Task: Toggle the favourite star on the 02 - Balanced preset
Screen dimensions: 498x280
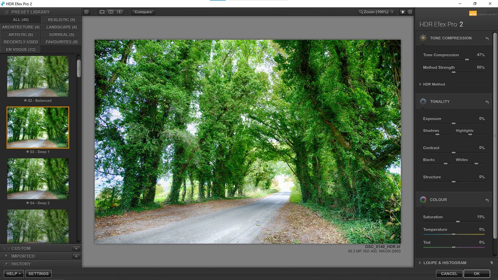Action: click(25, 100)
